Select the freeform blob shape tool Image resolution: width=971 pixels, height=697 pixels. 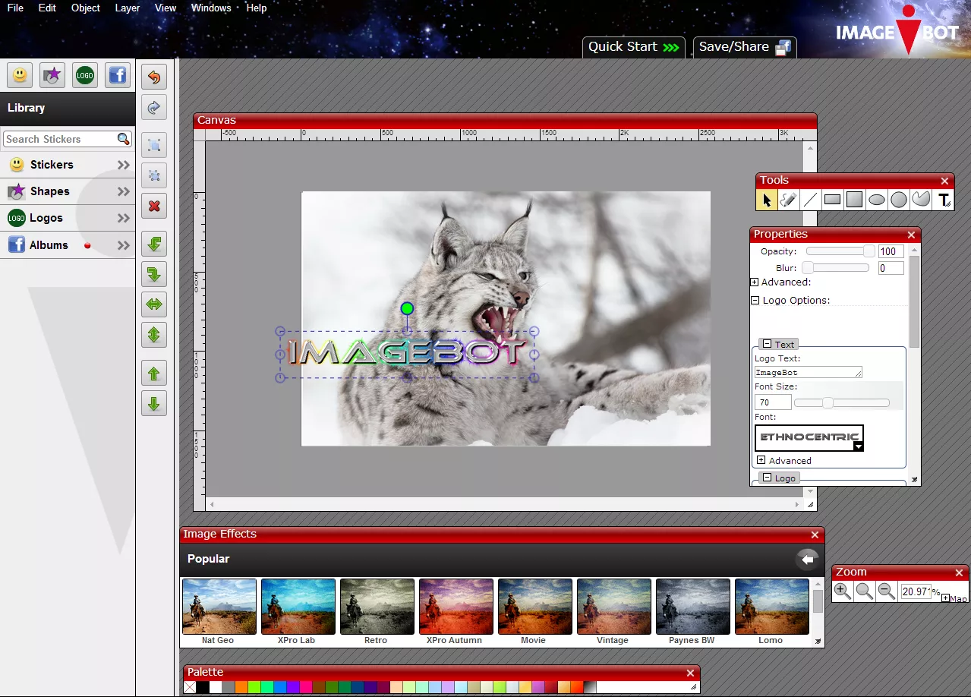[921, 200]
